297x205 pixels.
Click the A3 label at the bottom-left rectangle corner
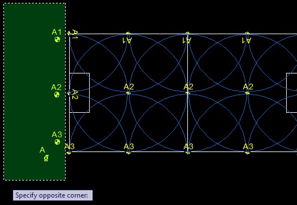click(x=70, y=146)
